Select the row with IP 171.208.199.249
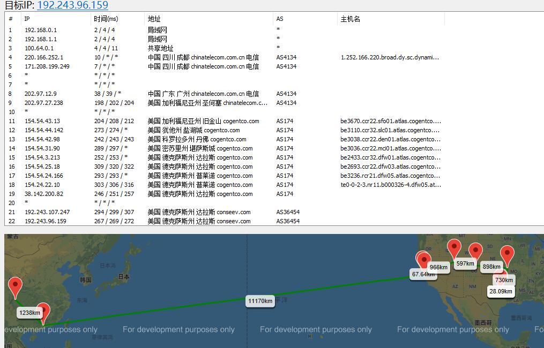544x348 pixels. tap(226, 66)
